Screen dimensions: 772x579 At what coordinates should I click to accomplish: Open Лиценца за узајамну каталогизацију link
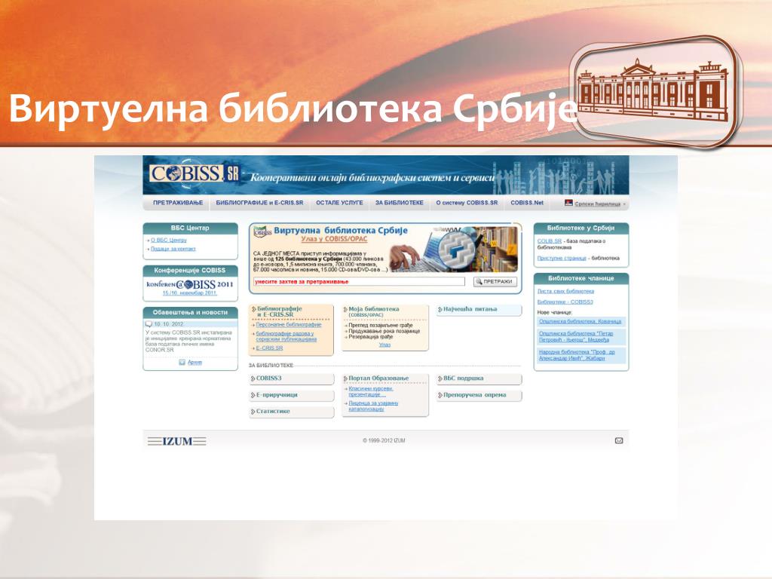click(373, 406)
